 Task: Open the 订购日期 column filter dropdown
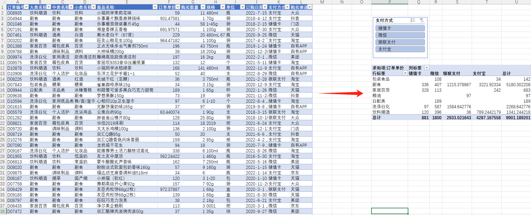(x=265, y=7)
